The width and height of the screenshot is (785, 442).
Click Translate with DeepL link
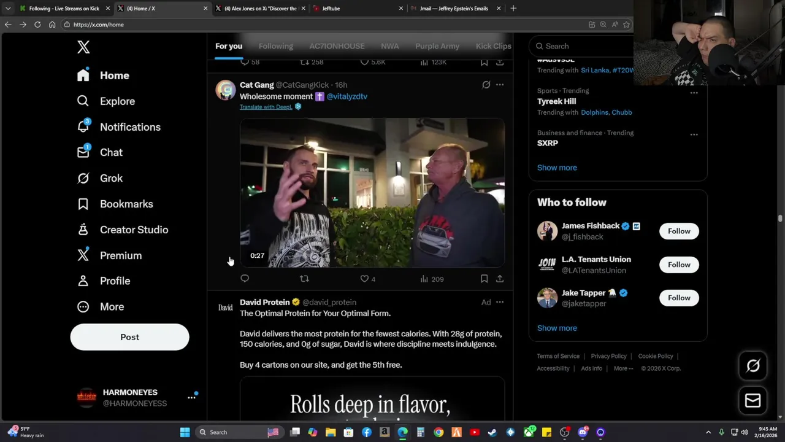coord(266,107)
